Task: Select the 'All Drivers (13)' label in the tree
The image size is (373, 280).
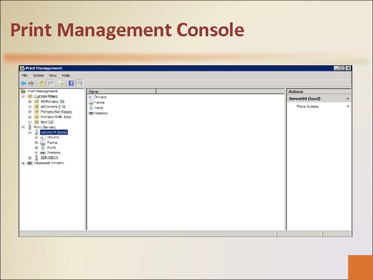Action: (x=53, y=107)
